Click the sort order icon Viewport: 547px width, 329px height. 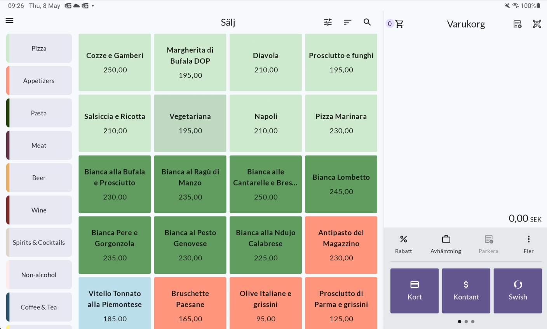click(x=347, y=22)
